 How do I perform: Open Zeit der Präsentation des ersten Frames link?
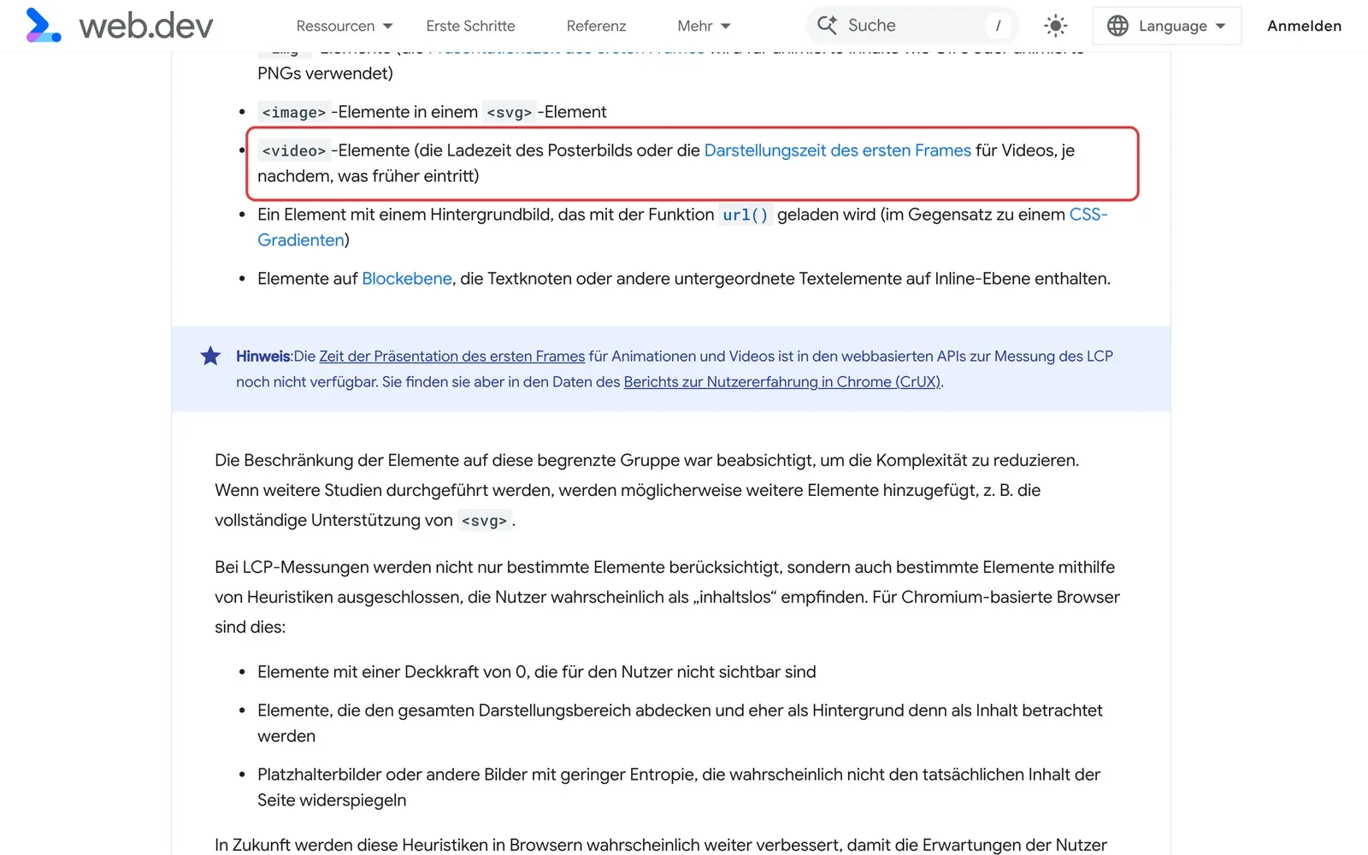tap(451, 357)
